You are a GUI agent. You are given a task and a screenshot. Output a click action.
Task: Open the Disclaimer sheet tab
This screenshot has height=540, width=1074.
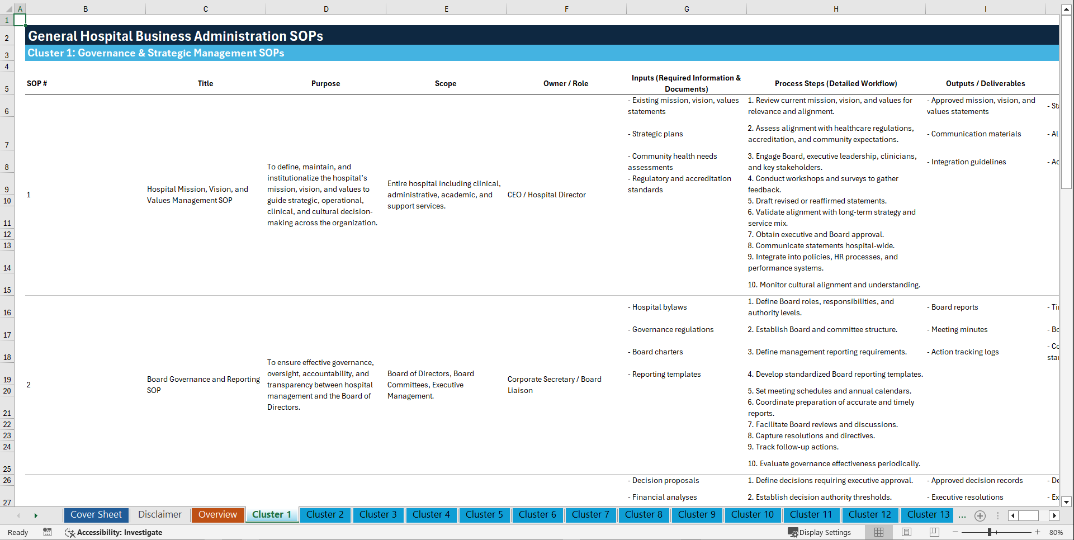coord(159,514)
